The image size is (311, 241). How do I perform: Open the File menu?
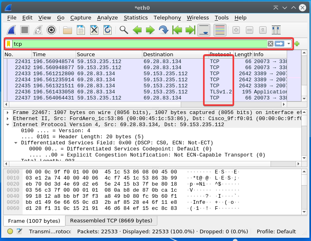[x=12, y=18]
